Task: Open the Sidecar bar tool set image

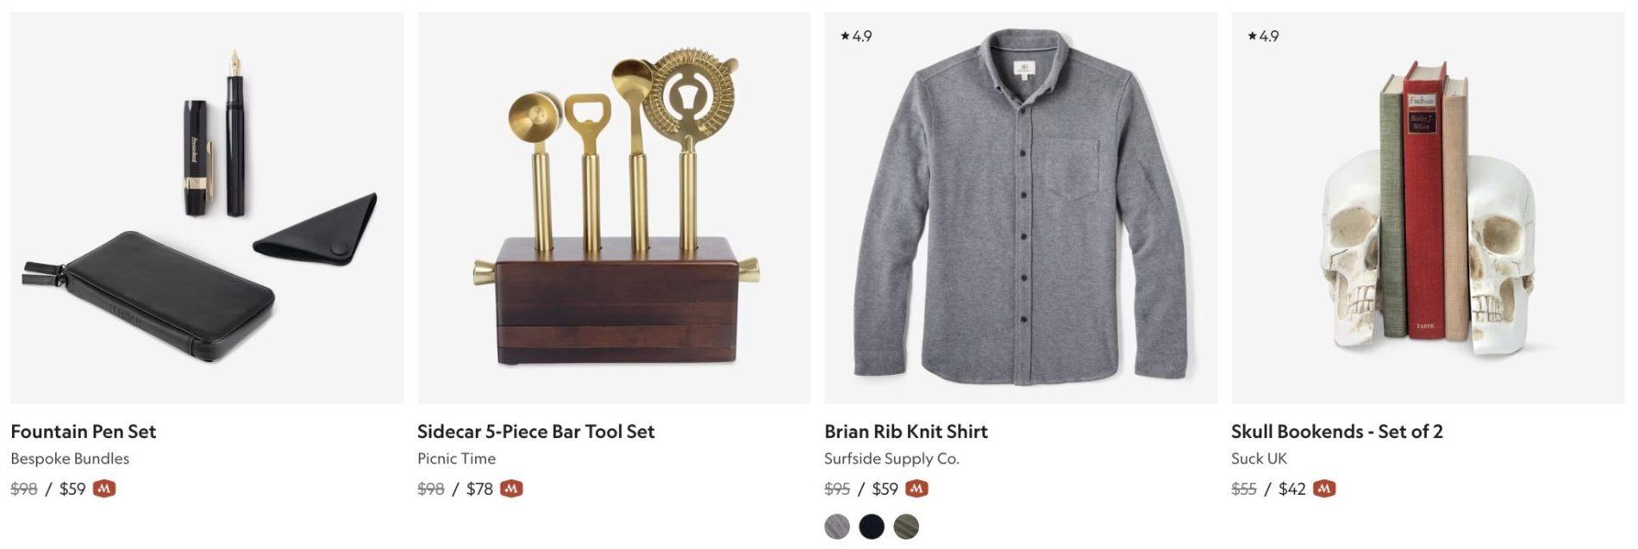Action: [614, 208]
